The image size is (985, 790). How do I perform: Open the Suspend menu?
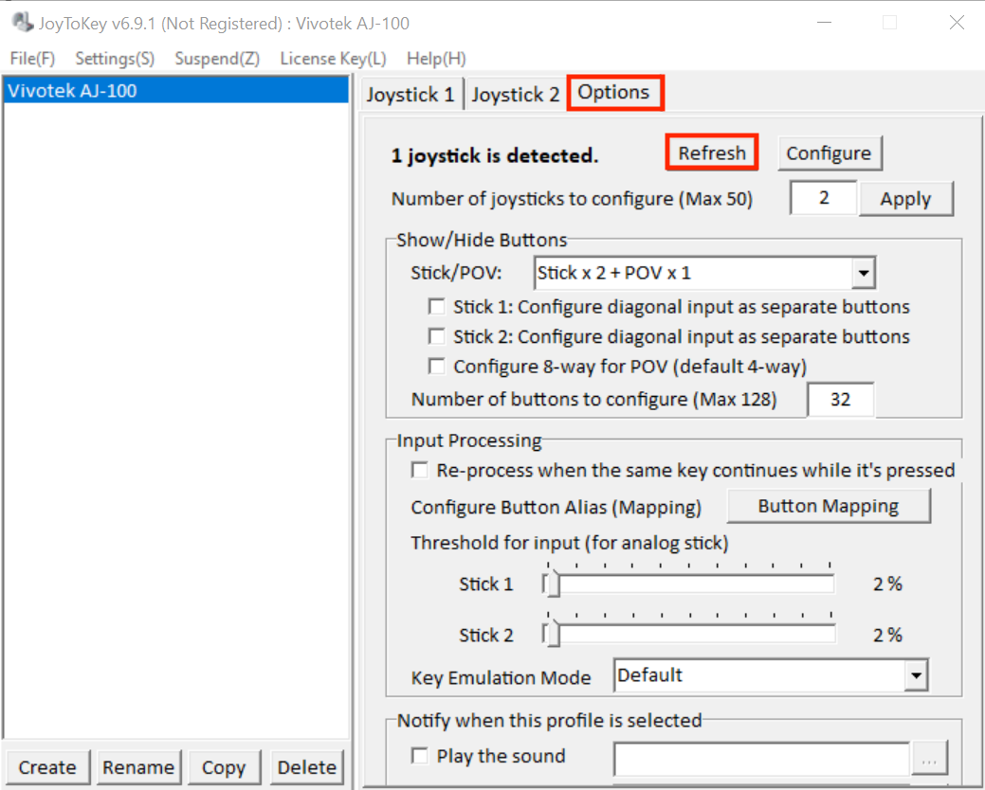(217, 59)
